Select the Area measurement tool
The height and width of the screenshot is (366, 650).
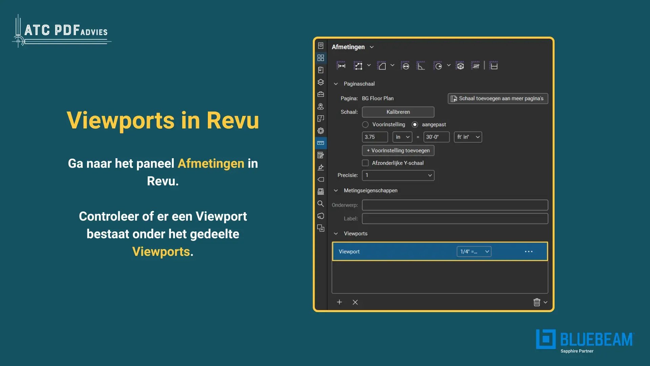click(382, 66)
